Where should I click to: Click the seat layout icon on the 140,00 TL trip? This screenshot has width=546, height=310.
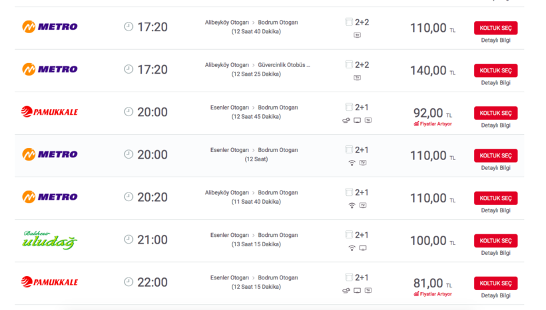pos(349,65)
